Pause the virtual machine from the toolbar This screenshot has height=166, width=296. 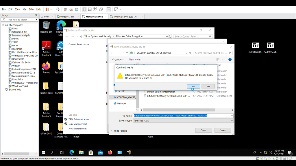pos(47,9)
